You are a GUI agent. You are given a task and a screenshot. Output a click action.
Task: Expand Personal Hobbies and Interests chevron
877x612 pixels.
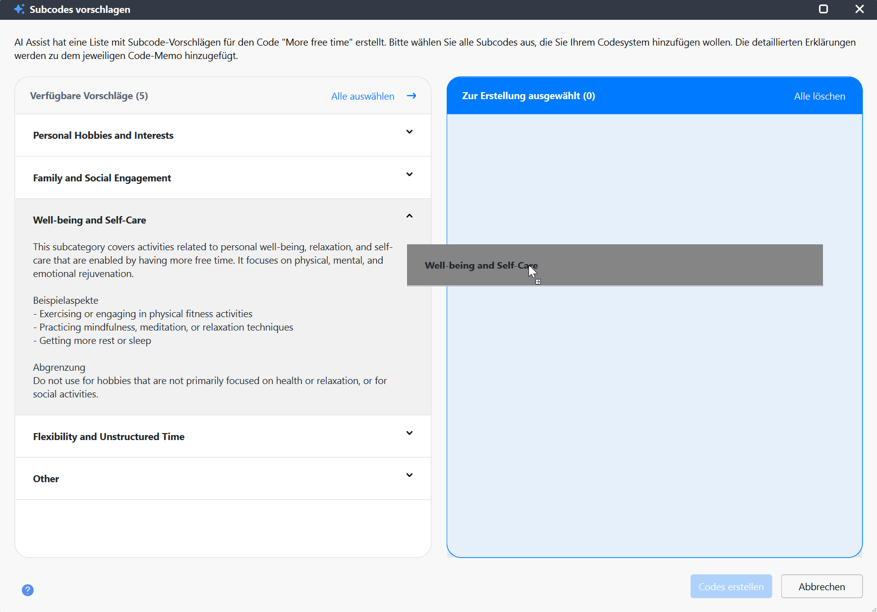click(409, 132)
